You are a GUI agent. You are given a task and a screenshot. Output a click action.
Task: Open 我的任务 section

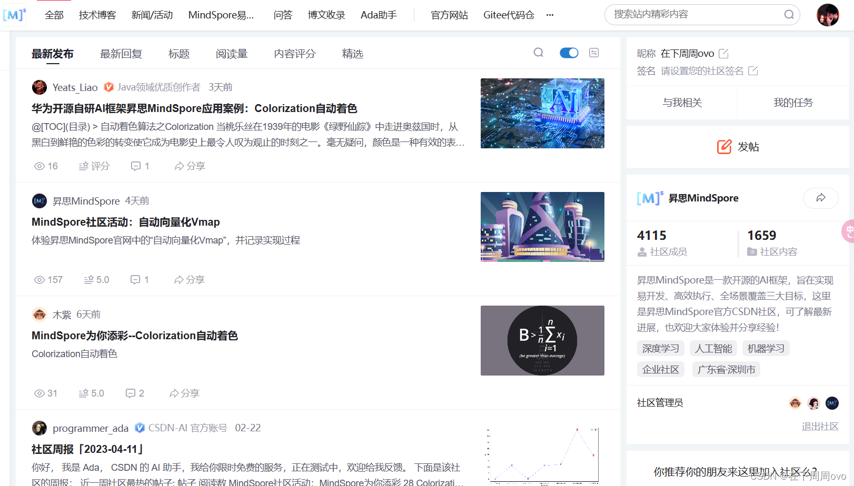tap(793, 103)
